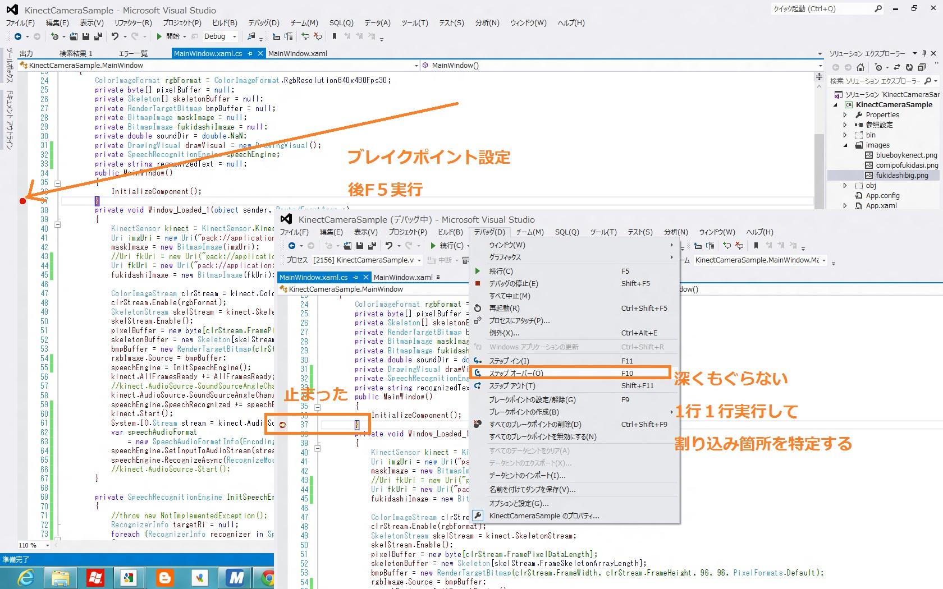Viewport: 943px width, 589px height.
Task: Open the リファクター(R) menu
Action: tap(133, 23)
